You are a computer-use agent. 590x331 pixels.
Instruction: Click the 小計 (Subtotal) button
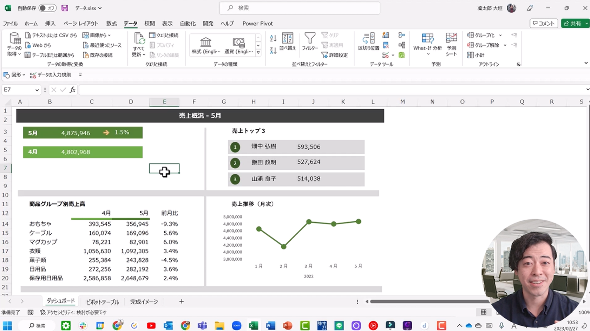tap(476, 55)
